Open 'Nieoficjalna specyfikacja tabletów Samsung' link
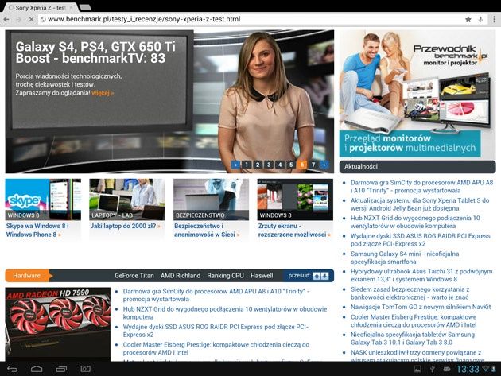The height and width of the screenshot is (376, 501). (413, 339)
